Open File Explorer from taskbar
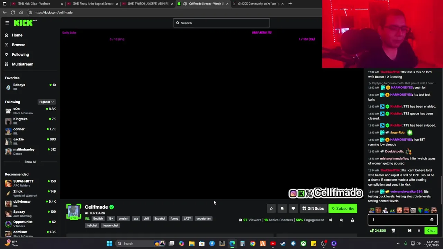Viewport: 443px width, 249px height. click(191, 243)
